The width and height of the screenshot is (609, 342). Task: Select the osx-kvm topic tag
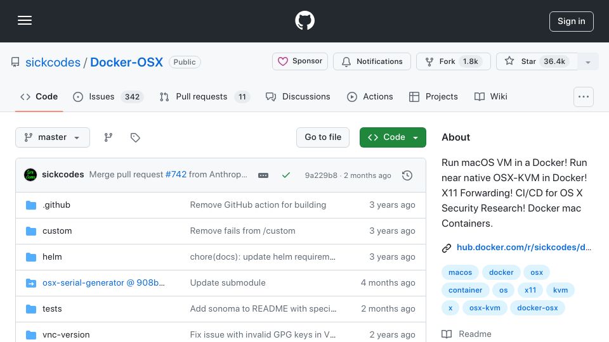[x=485, y=308]
